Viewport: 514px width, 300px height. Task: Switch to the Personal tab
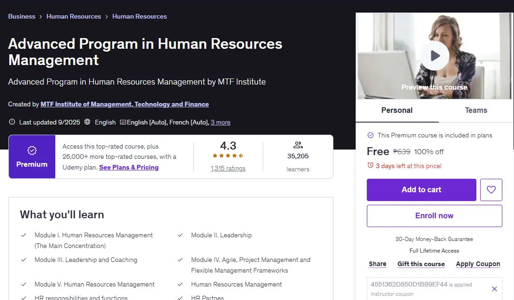coord(397,111)
